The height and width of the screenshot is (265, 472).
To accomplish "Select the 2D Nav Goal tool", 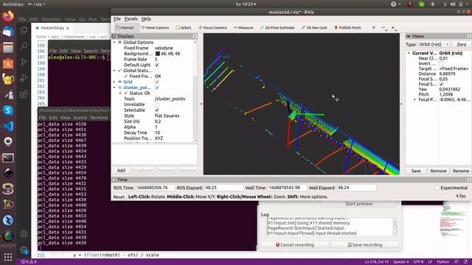I will [314, 28].
